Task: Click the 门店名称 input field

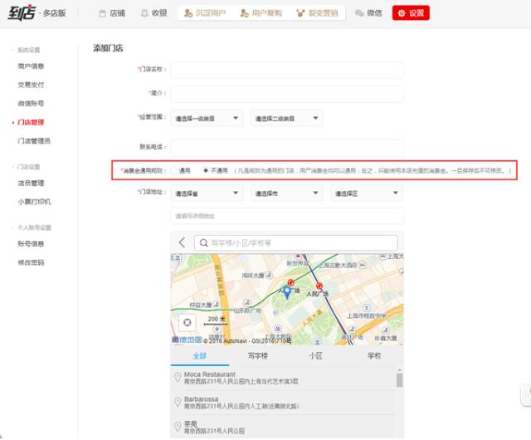Action: pyautogui.click(x=287, y=71)
